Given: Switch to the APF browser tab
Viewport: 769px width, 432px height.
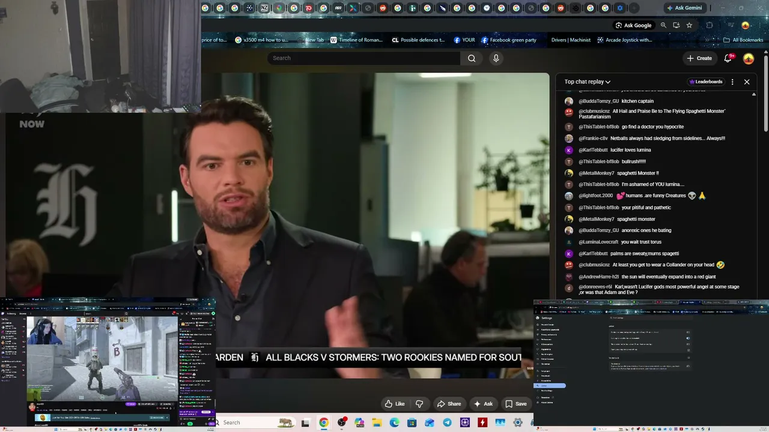Looking at the screenshot, I should pyautogui.click(x=338, y=8).
